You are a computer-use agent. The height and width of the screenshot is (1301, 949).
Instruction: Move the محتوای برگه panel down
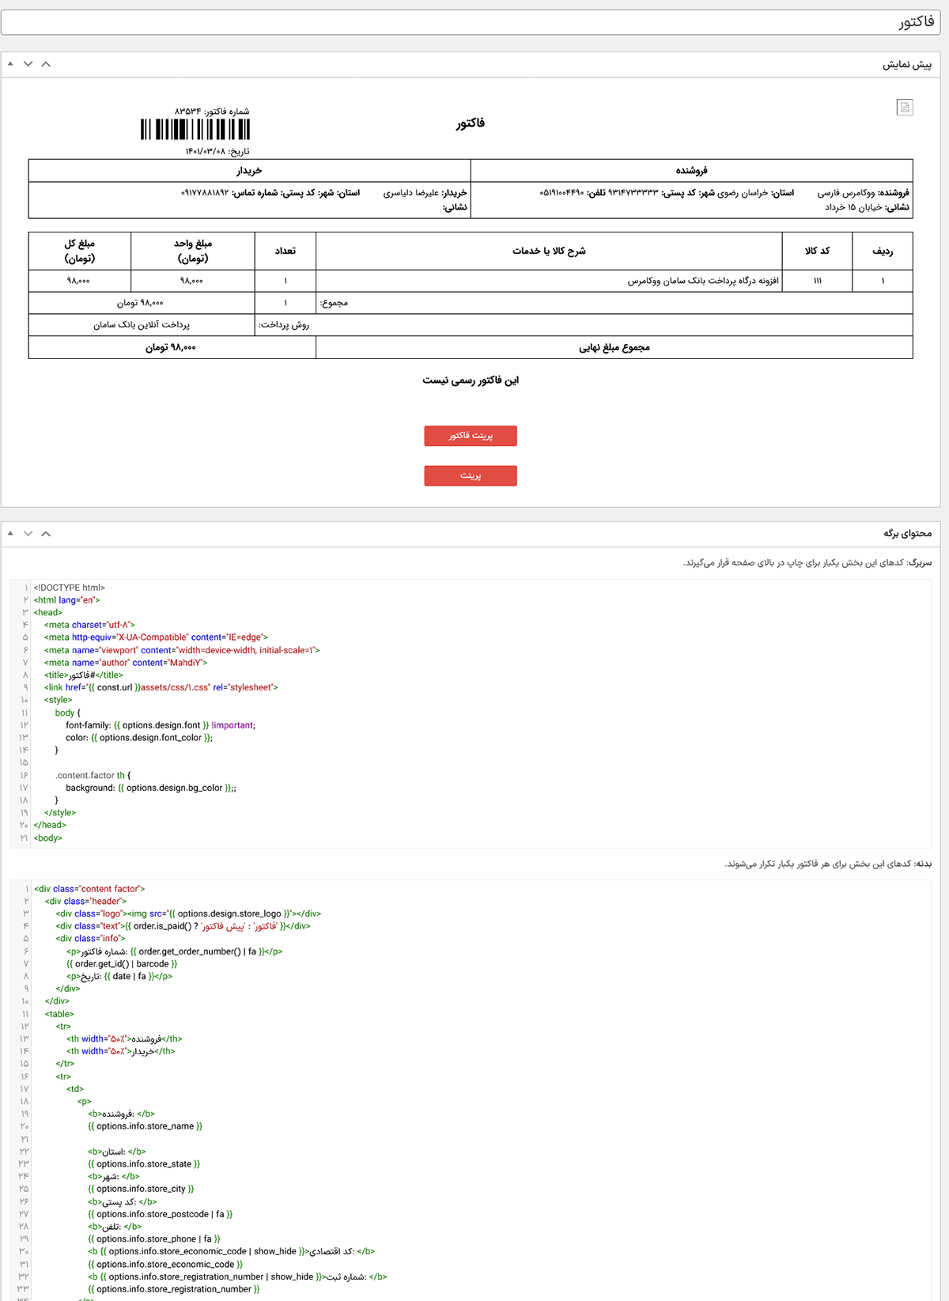pos(28,534)
